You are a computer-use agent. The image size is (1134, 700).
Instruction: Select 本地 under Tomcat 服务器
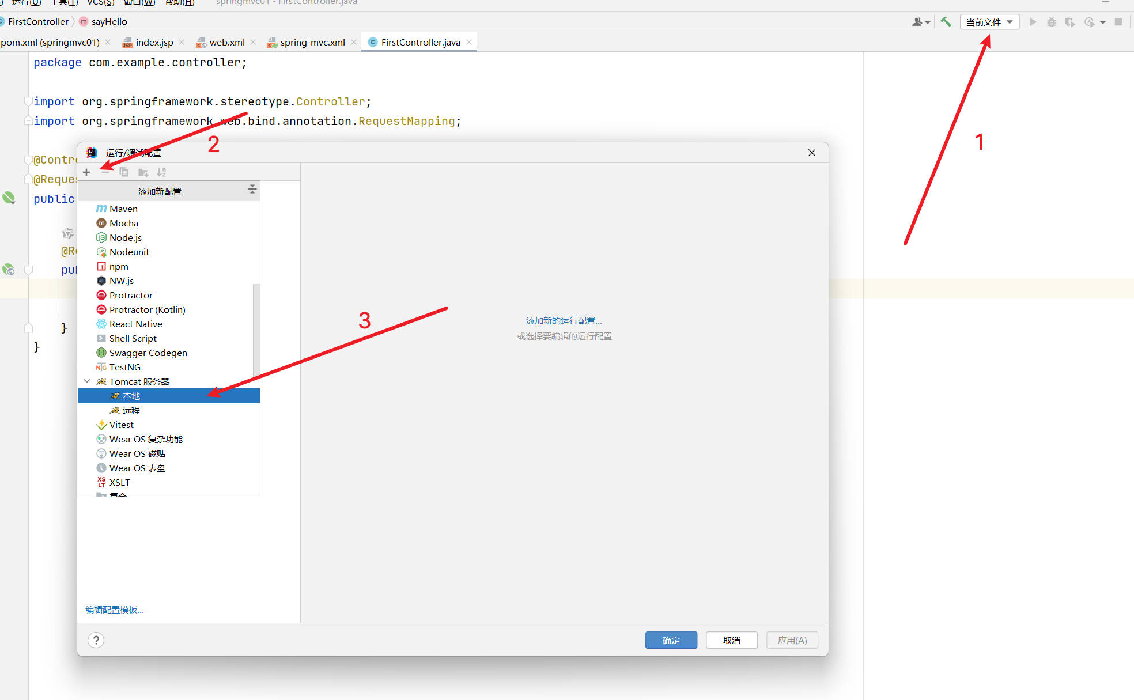click(x=131, y=396)
